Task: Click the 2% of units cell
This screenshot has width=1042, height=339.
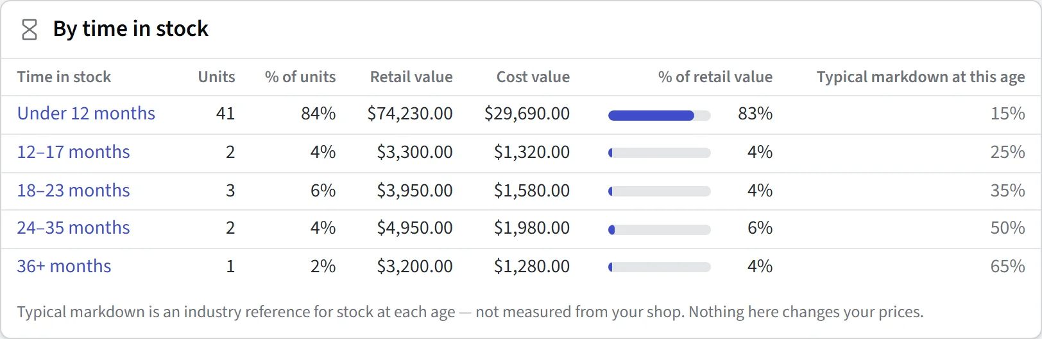Action: point(323,266)
